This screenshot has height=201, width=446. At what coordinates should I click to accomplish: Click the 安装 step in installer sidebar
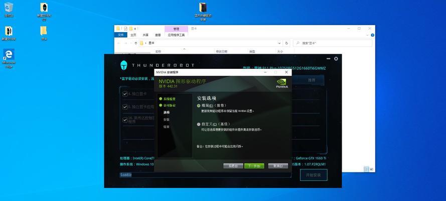tap(167, 120)
